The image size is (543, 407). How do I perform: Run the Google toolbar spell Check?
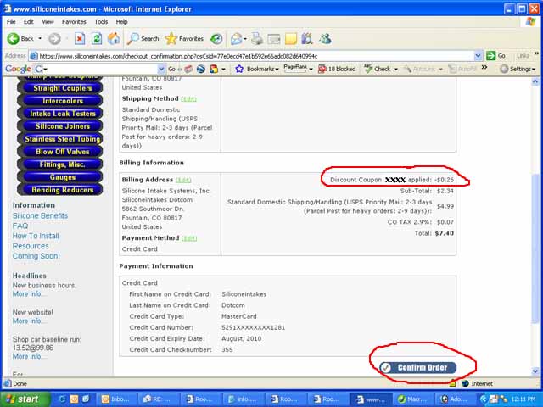point(378,69)
